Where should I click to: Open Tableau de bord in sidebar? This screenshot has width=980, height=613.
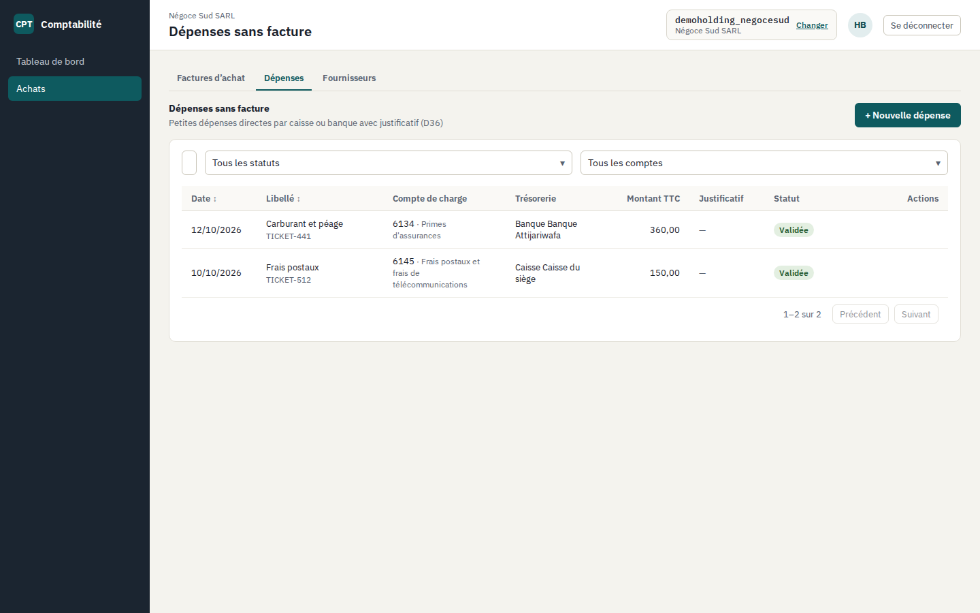coord(75,61)
